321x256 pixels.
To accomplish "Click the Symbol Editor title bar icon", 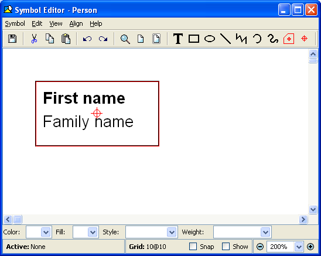I will tap(8, 9).
